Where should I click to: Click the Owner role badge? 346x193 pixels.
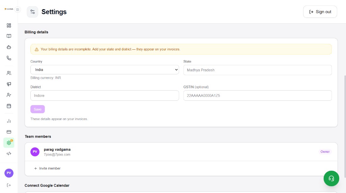coord(325,152)
